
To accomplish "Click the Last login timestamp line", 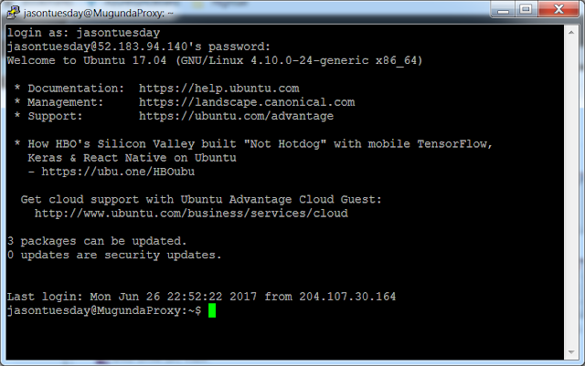I will pyautogui.click(x=201, y=297).
